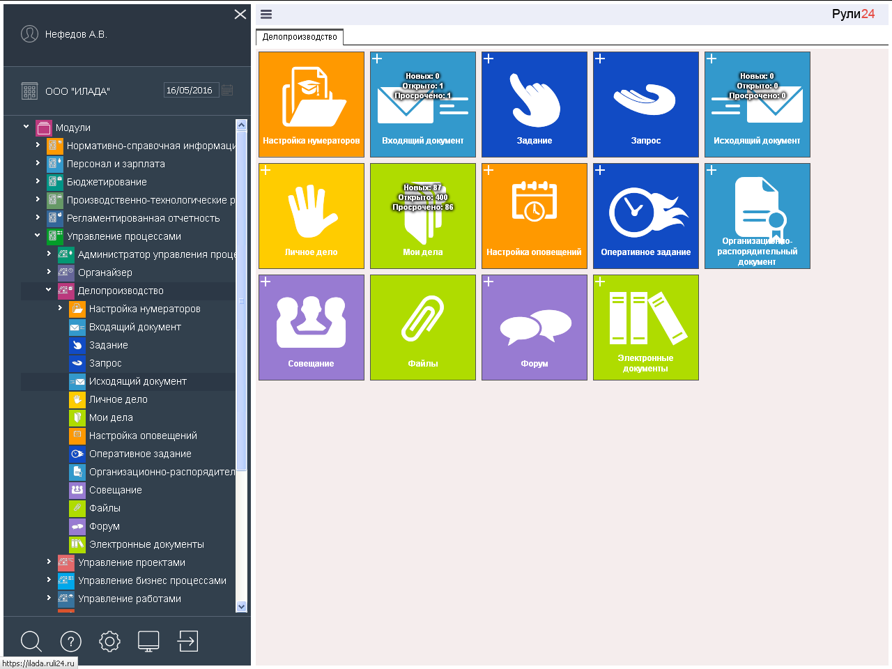Click user name Нефедов А.В.
Screen dimensions: 892x669
pyautogui.click(x=76, y=34)
